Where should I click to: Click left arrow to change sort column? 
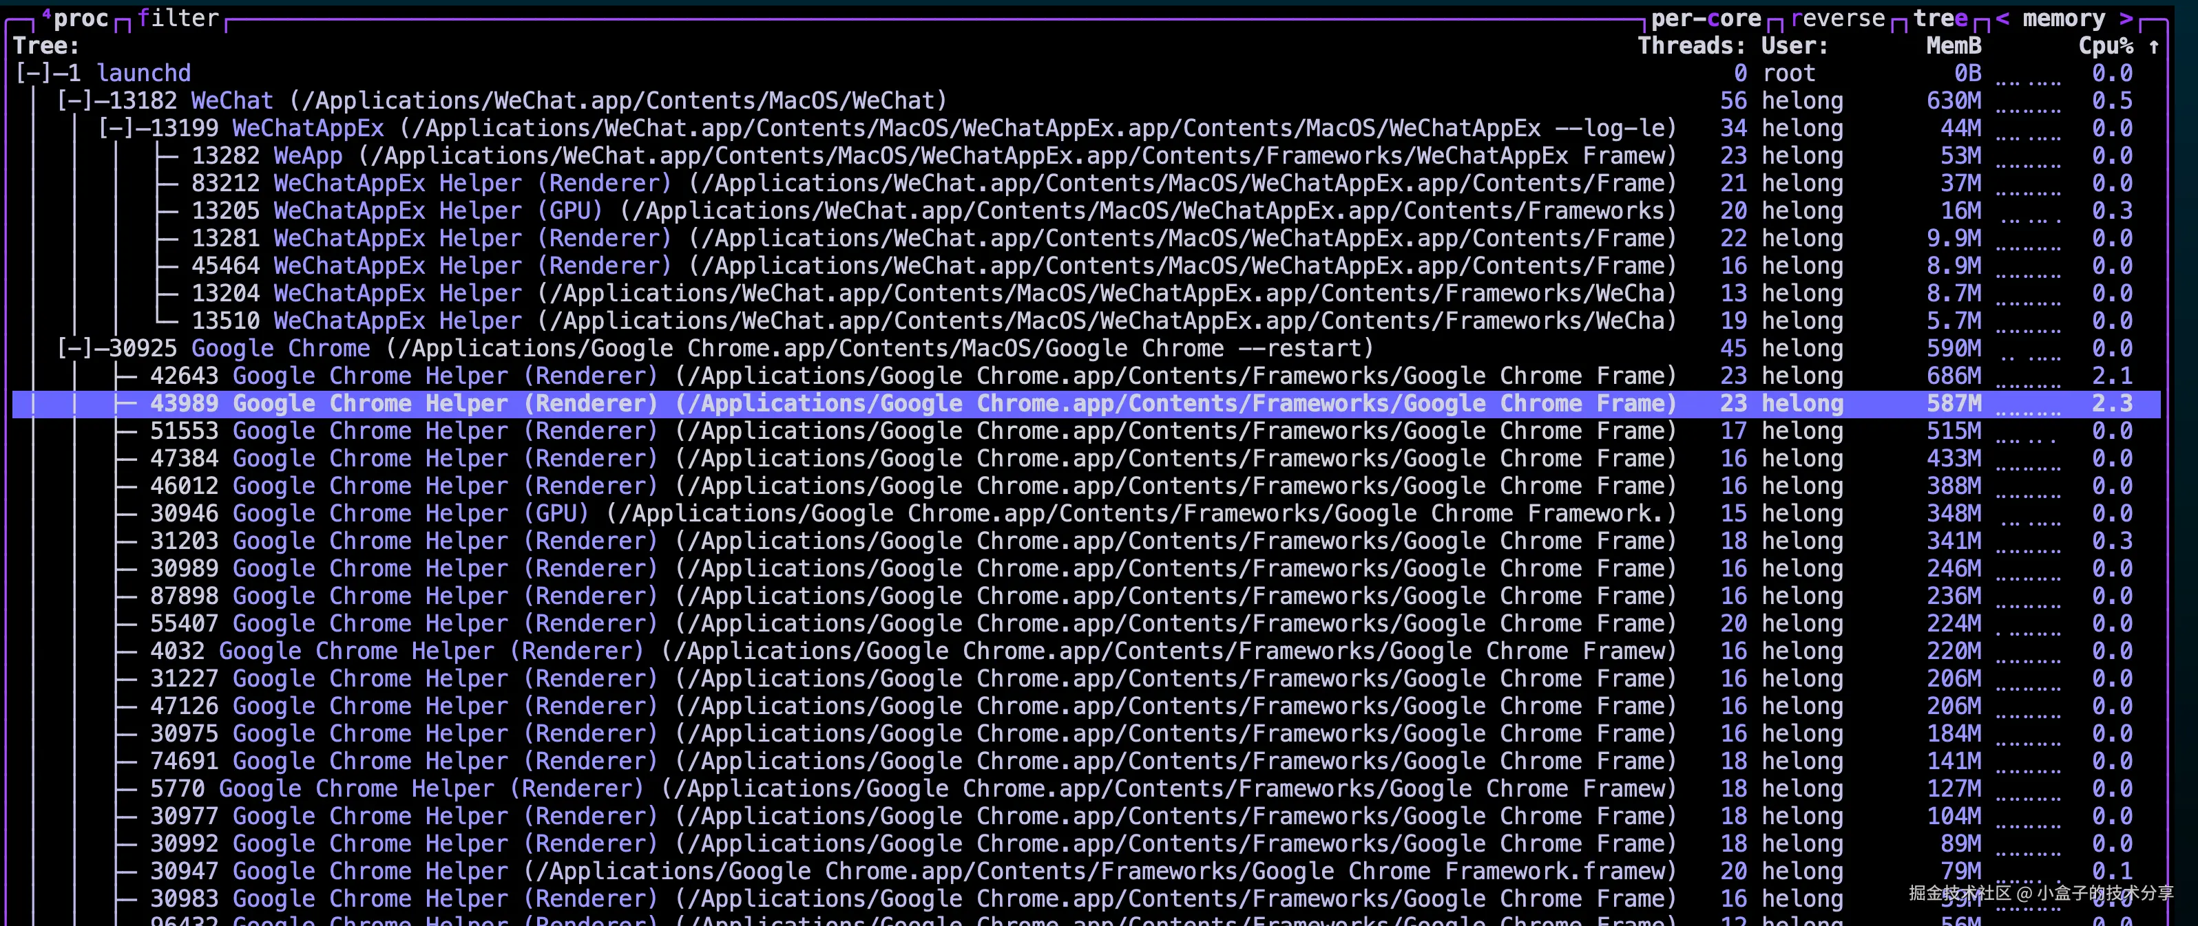click(x=2002, y=19)
